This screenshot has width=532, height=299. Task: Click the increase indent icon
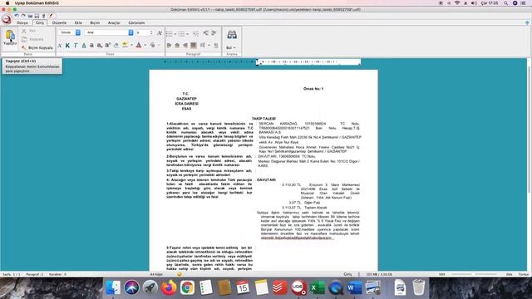214,33
